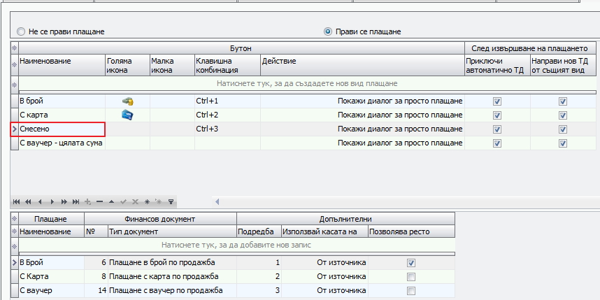Click the next record arrow in navigator
The width and height of the screenshot is (600, 300).
coord(52,201)
